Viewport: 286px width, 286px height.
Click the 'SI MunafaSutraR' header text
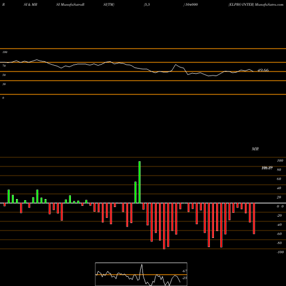click(x=70, y=5)
